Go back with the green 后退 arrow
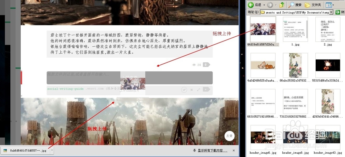 pos(250,5)
